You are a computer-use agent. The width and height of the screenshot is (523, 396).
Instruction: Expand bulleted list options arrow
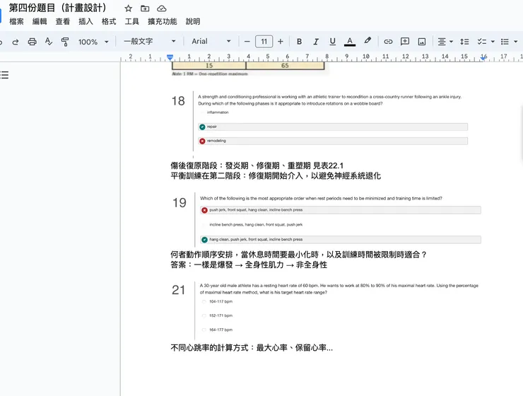click(516, 42)
